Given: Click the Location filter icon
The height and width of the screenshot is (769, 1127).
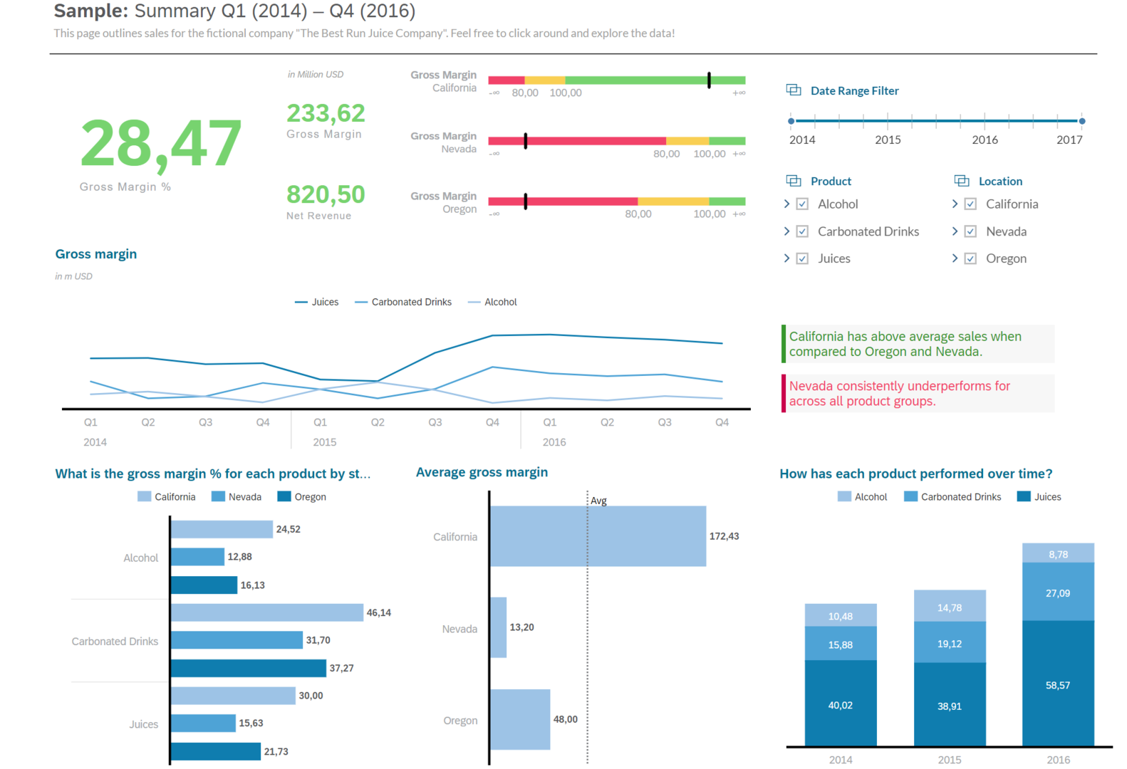Looking at the screenshot, I should (961, 181).
